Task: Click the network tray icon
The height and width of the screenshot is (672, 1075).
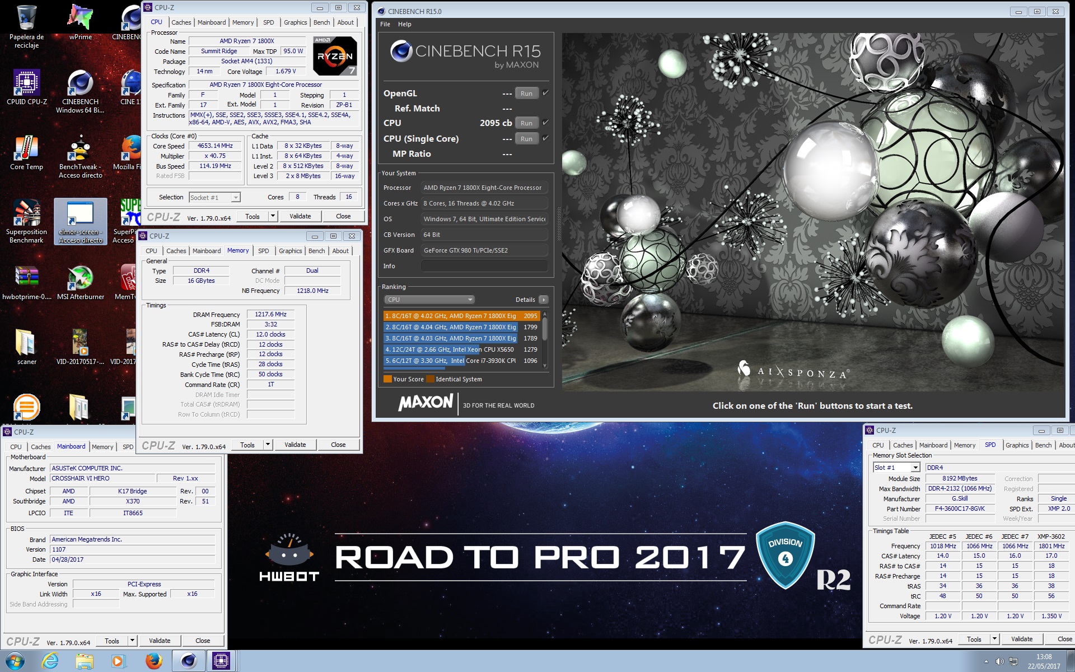Action: [1013, 662]
